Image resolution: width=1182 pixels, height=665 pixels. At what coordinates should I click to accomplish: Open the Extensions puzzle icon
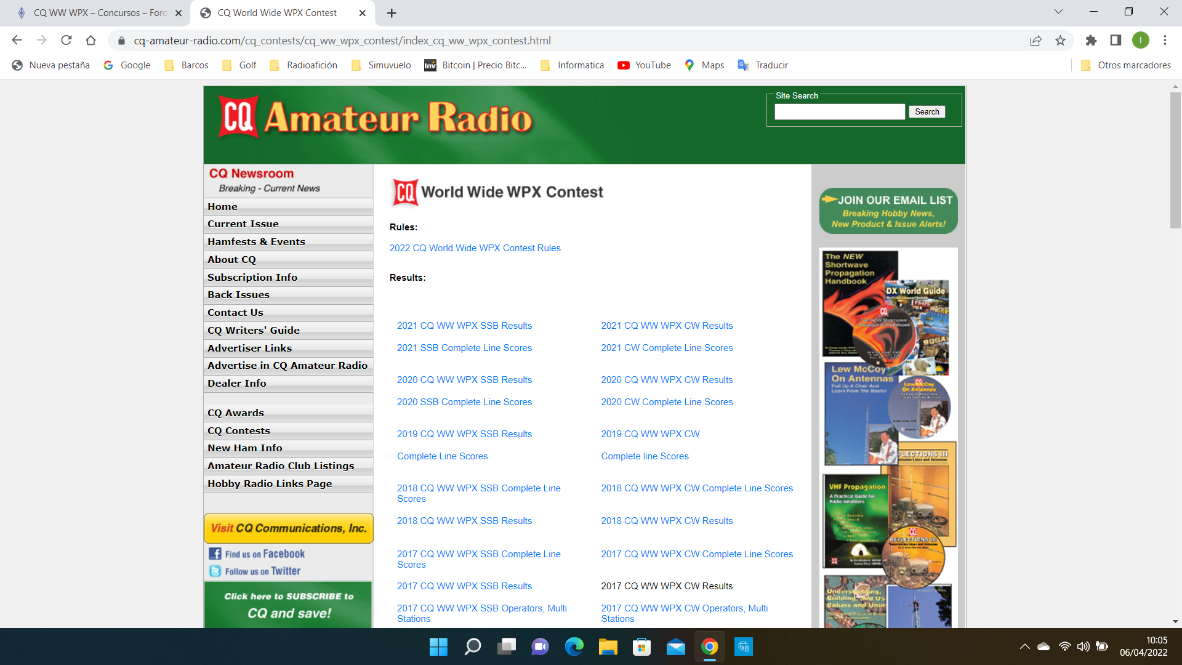click(1091, 40)
